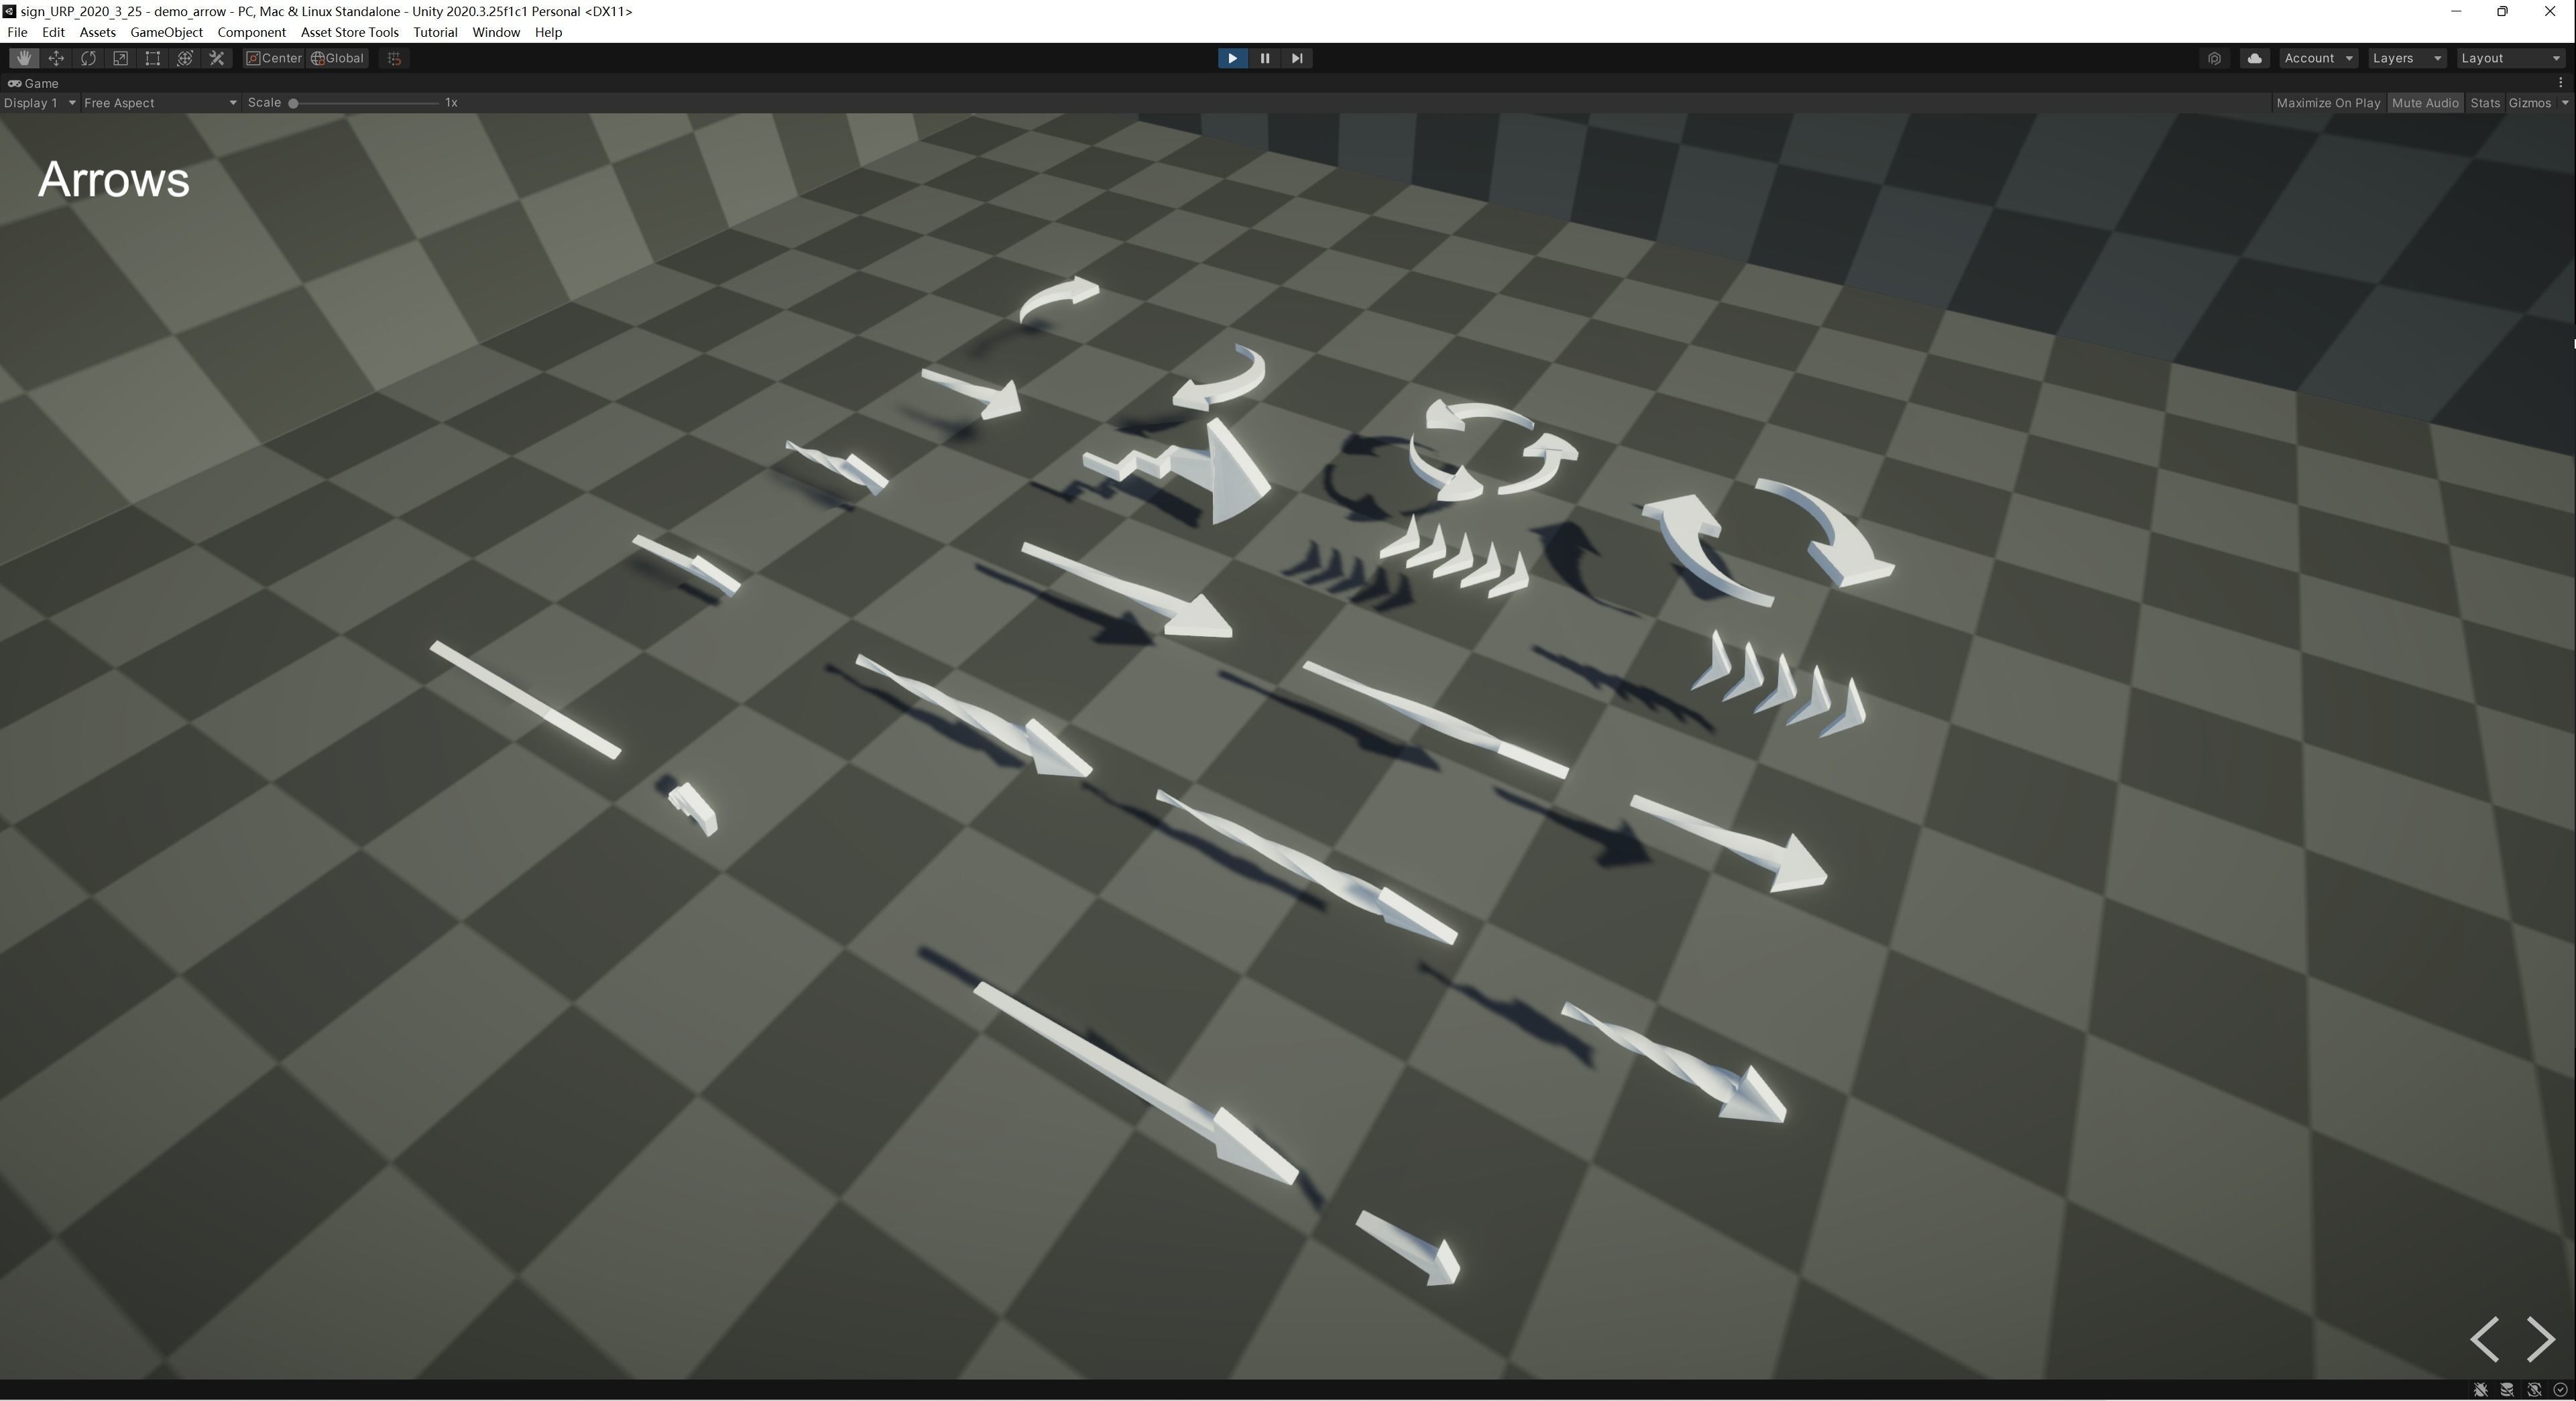Screen dimensions: 2576x1401
Task: Select the Hand tool
Action: click(x=24, y=58)
